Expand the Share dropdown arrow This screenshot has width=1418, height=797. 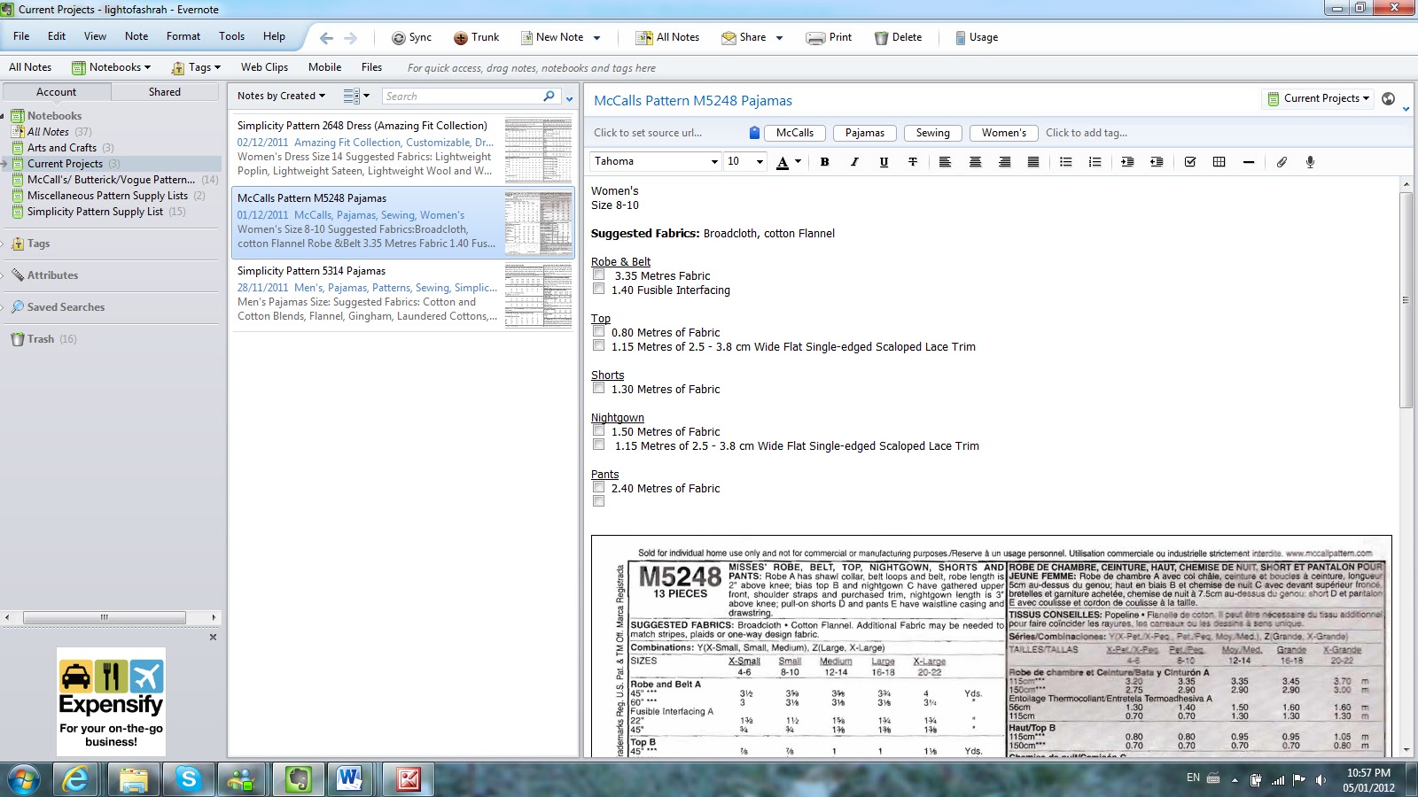[x=779, y=38]
